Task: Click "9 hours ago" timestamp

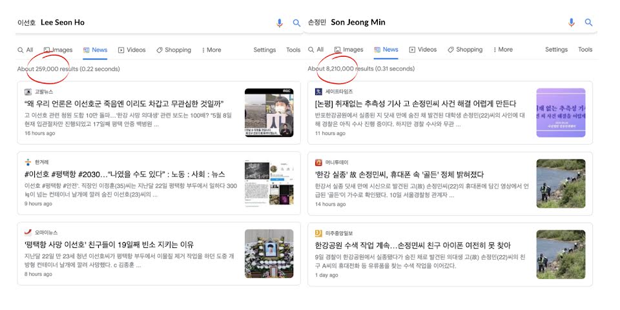Action: click(x=38, y=203)
